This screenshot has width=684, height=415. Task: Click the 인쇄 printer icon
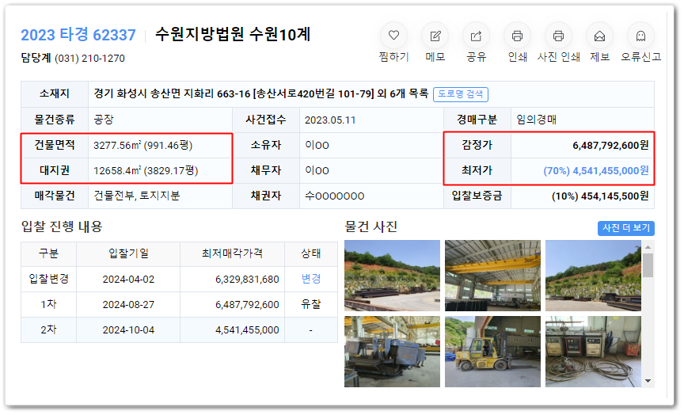(517, 36)
